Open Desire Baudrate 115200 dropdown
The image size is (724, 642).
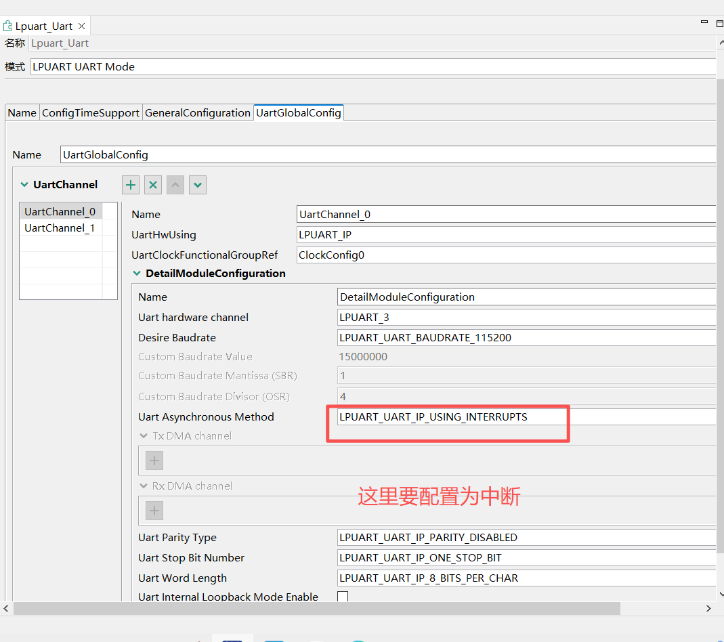click(526, 338)
